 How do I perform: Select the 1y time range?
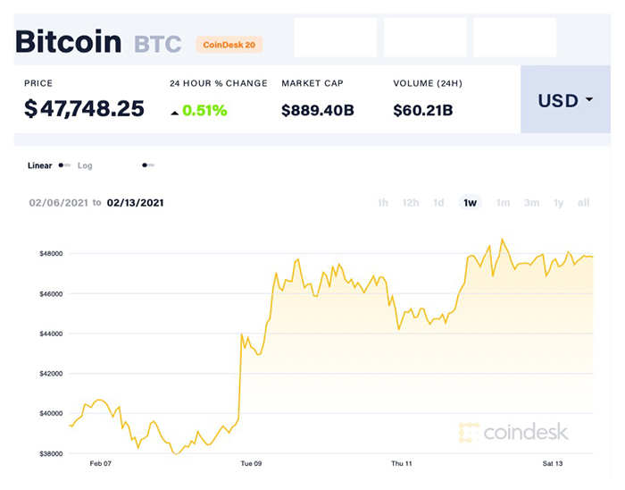559,203
